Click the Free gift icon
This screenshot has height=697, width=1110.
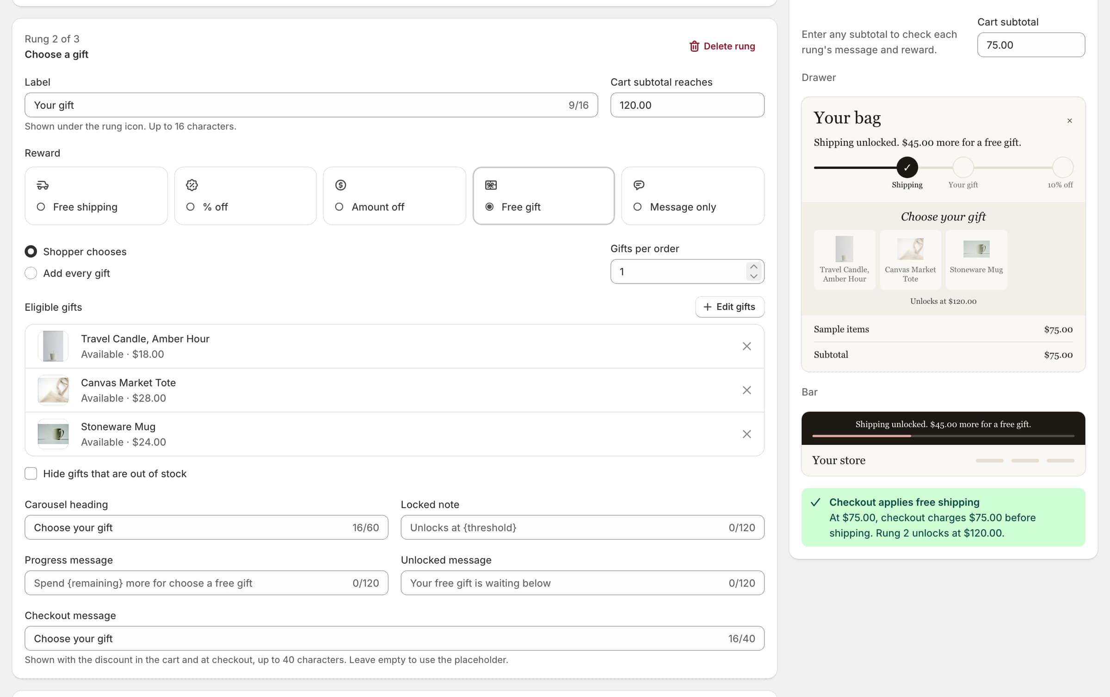click(491, 185)
